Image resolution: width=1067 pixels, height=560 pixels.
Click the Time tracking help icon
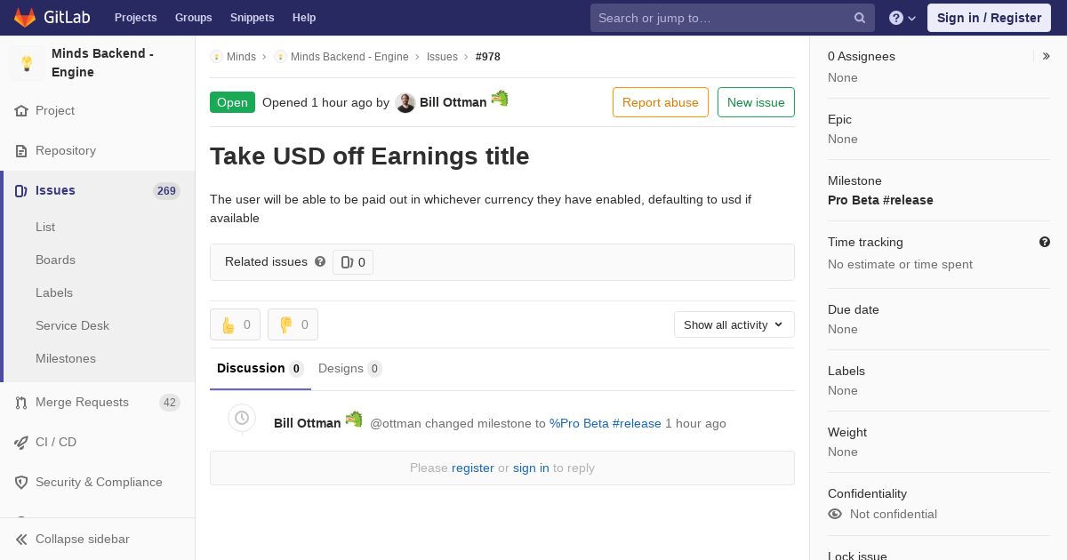tap(1045, 242)
